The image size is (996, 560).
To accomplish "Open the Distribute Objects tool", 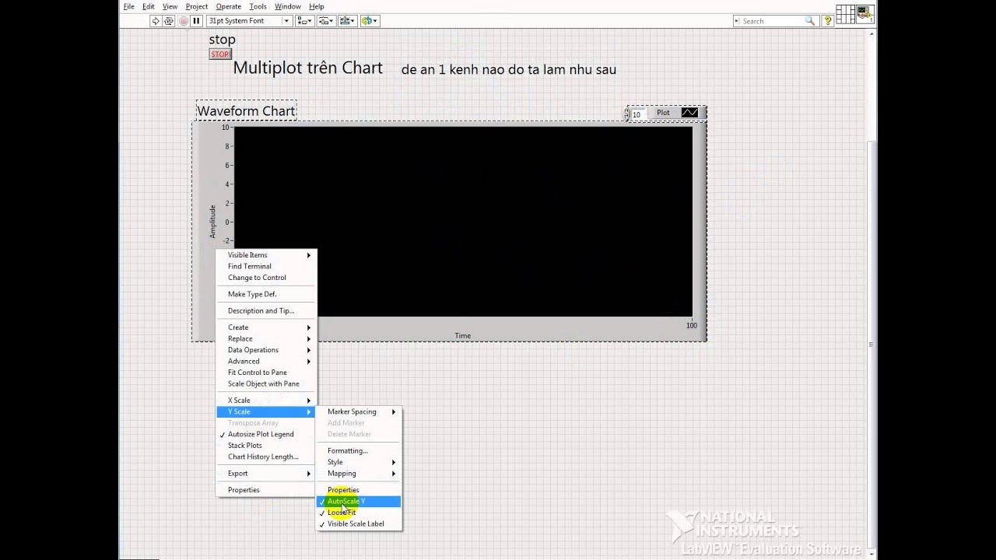I will (327, 21).
